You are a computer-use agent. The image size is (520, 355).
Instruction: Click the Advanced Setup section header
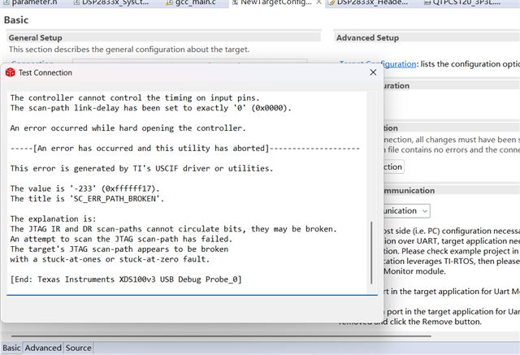(x=367, y=38)
